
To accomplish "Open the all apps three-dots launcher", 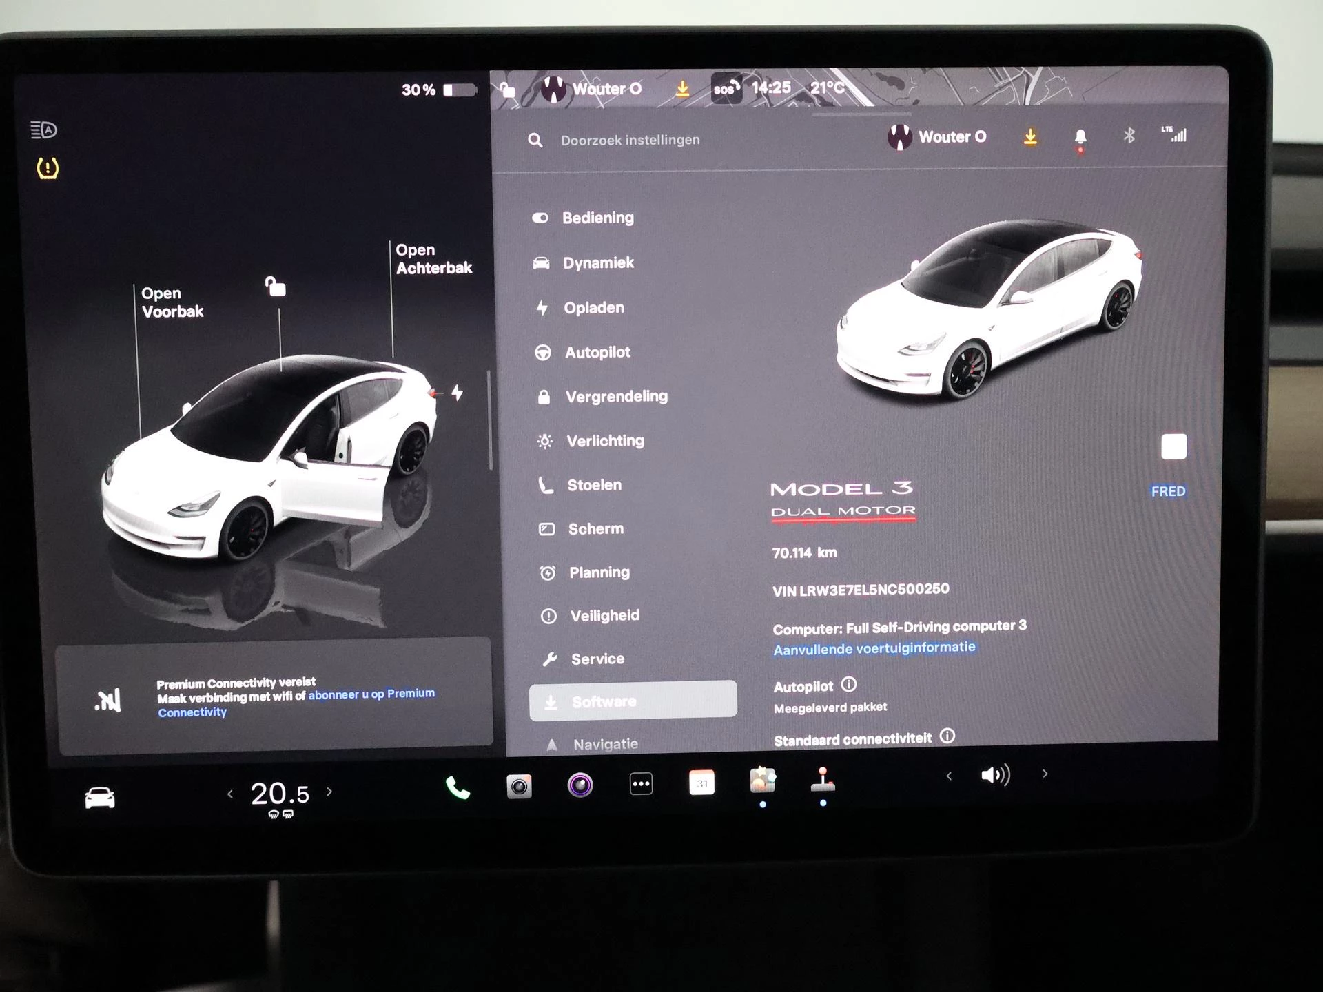I will pos(641,784).
